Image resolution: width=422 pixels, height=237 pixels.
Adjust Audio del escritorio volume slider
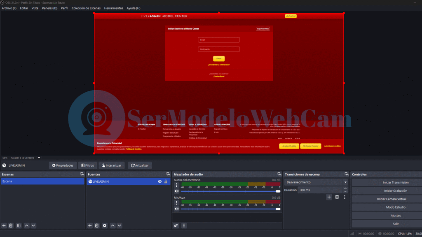(231, 191)
